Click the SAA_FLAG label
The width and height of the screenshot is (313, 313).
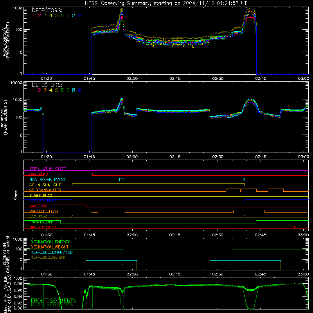[38, 206]
